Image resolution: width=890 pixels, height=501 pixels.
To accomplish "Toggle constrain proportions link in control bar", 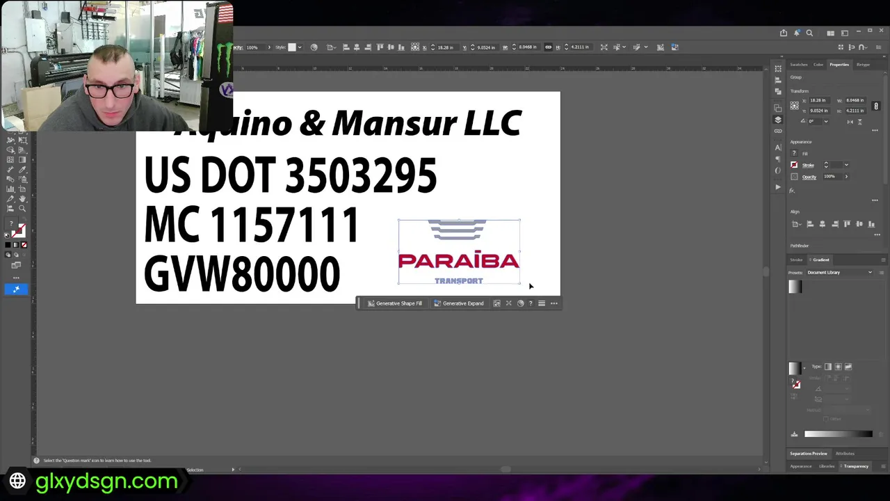I will click(x=548, y=47).
